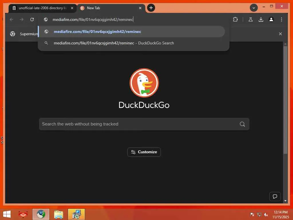Close the New Tab tab
The width and height of the screenshot is (293, 220).
coord(140,8)
